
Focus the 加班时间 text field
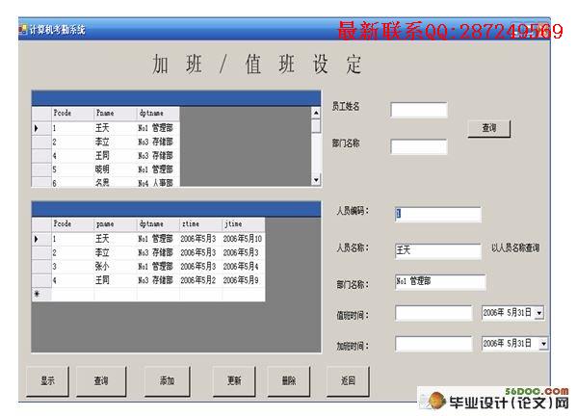pyautogui.click(x=433, y=344)
